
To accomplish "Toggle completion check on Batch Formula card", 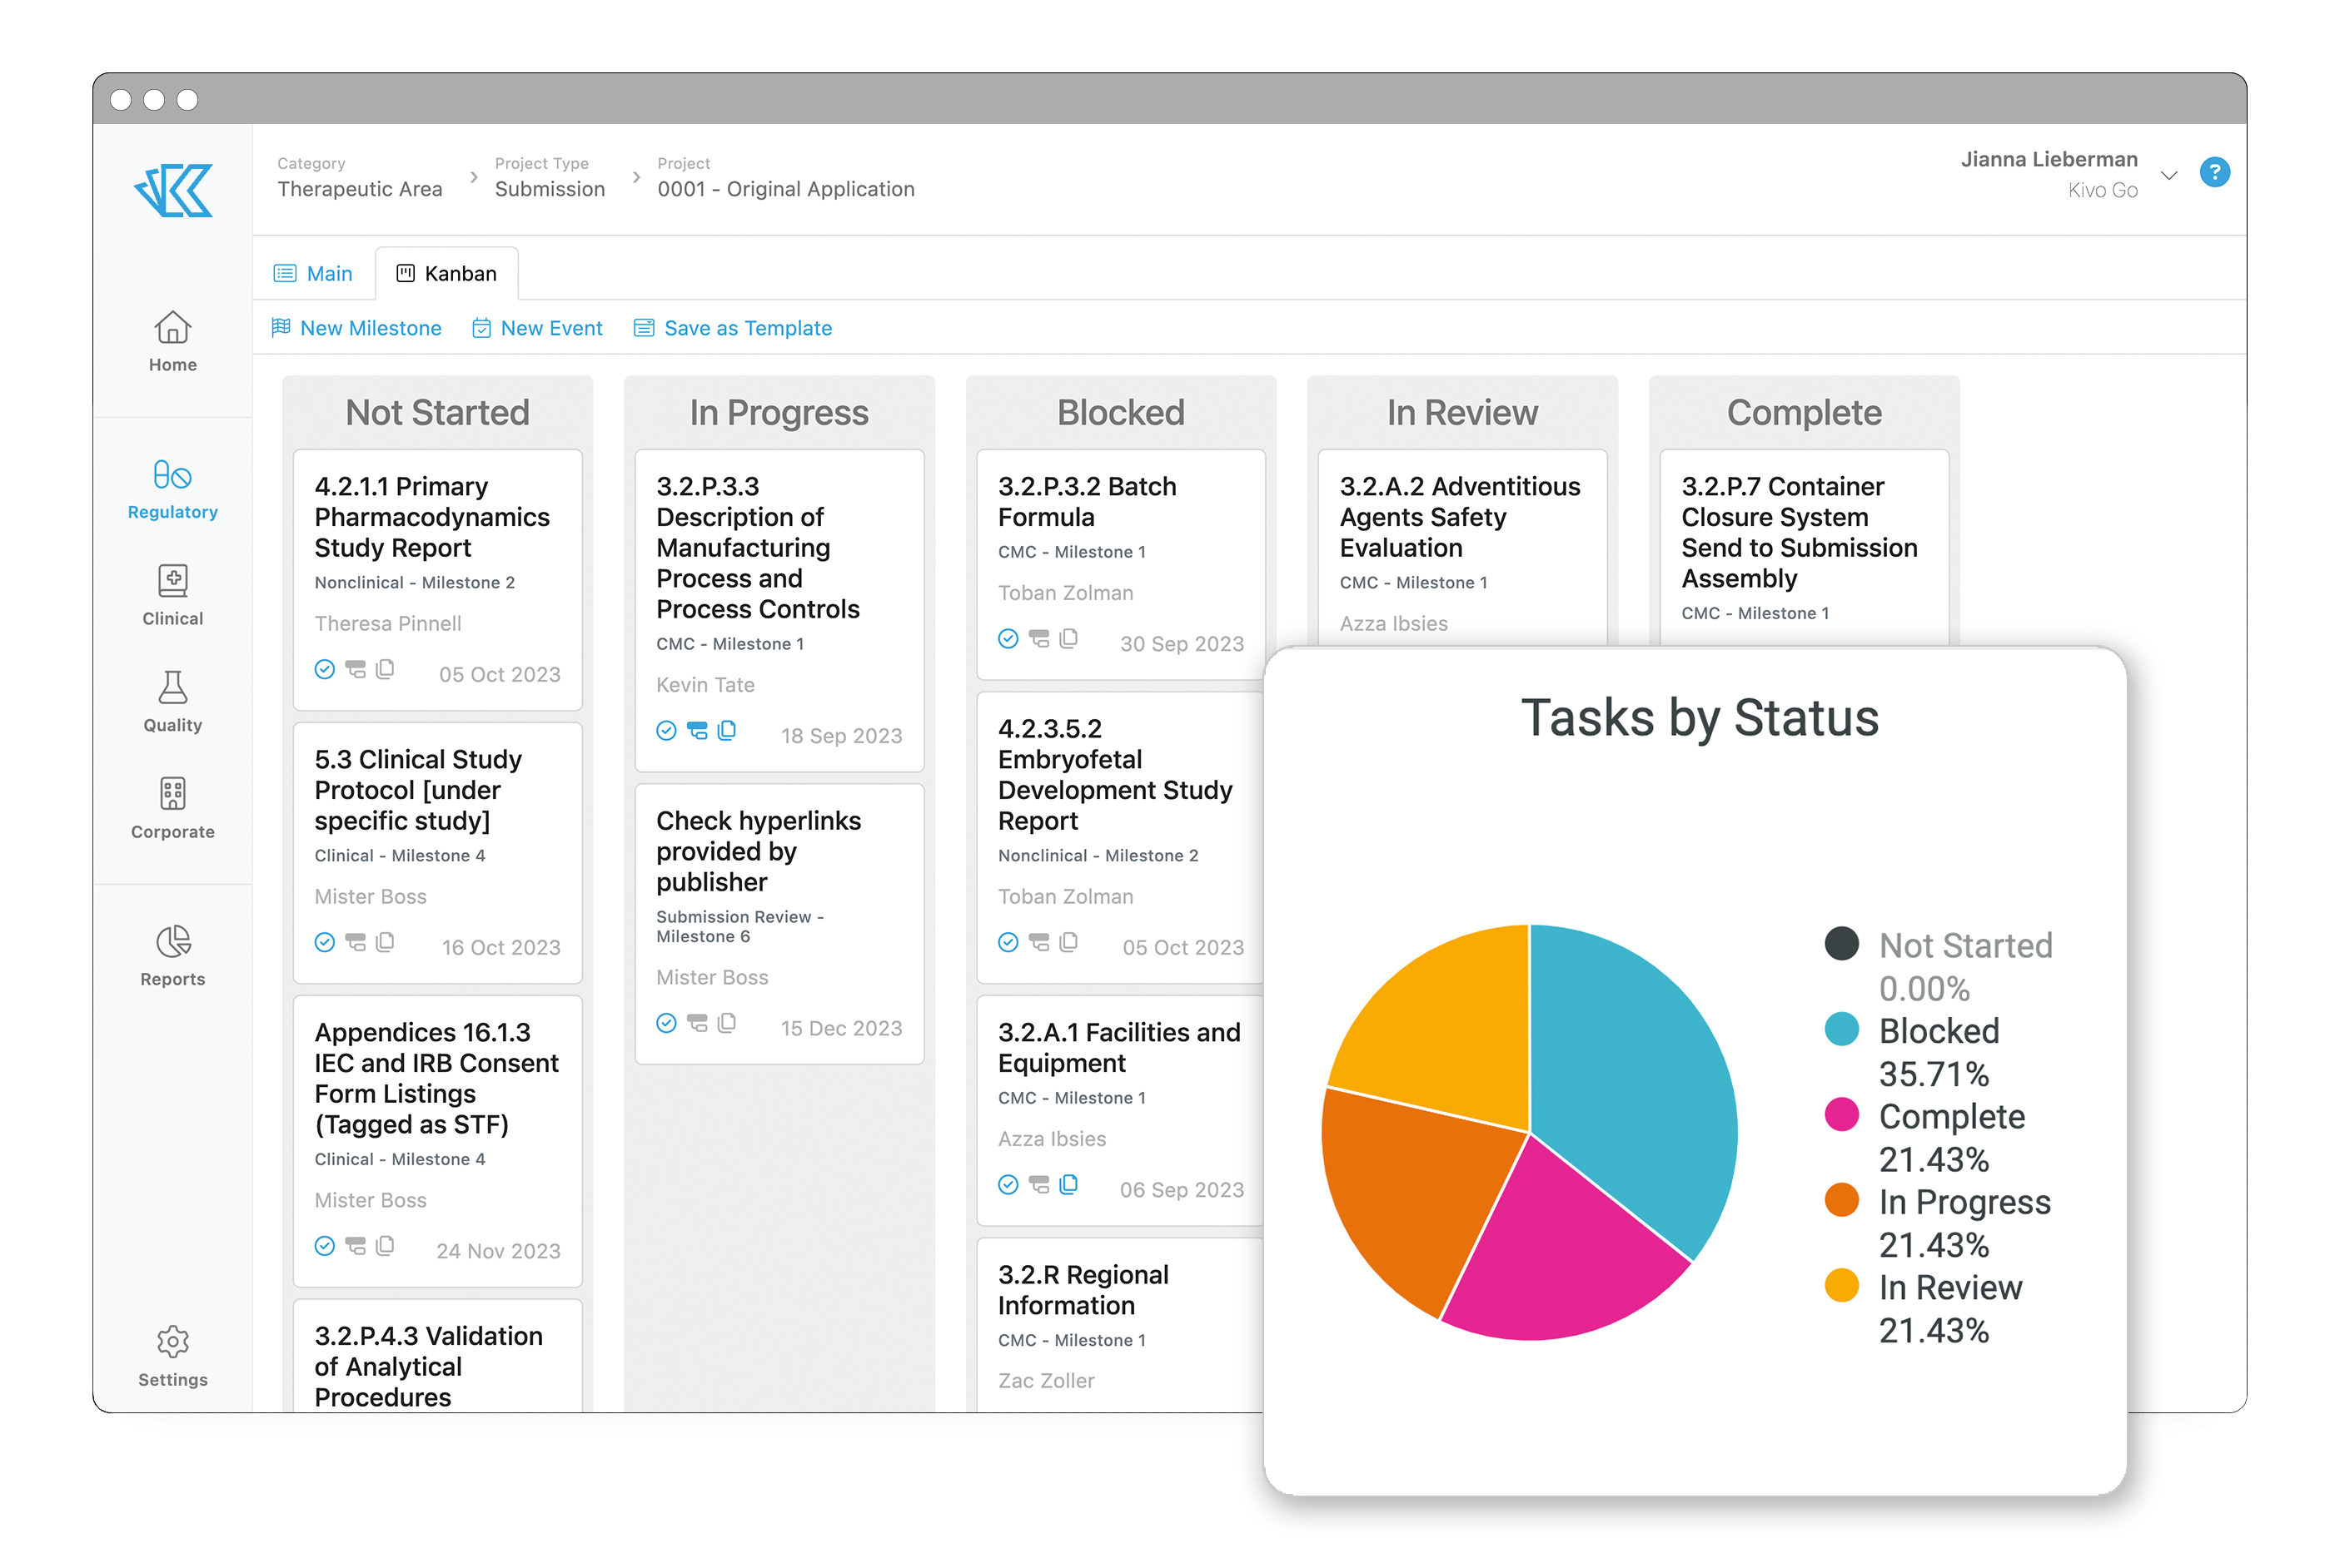I will [x=1008, y=638].
